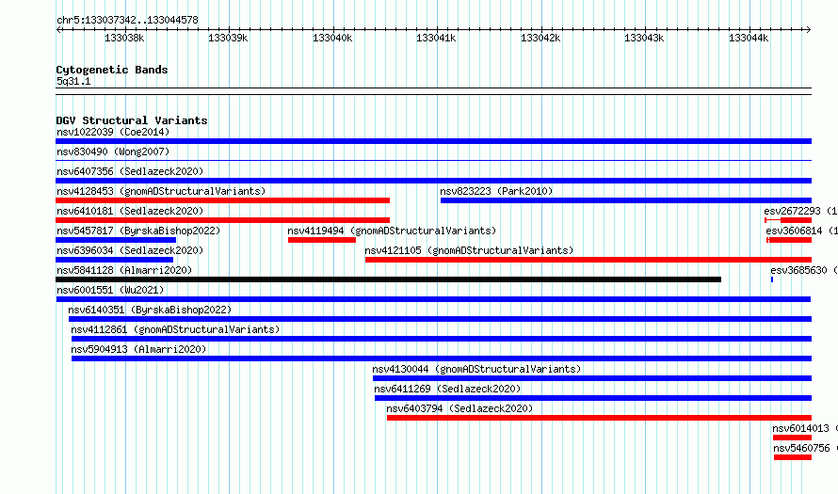Open the nsv6396034 (Sedlazeck2020) label
The width and height of the screenshot is (838, 494).
pos(130,250)
